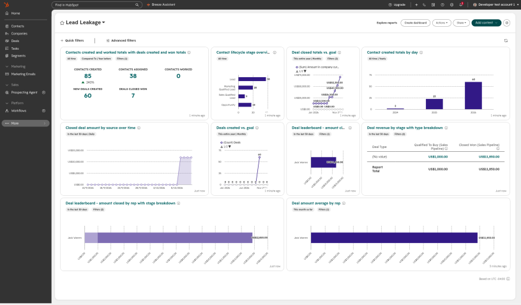Go to Companies in the sidebar
Screen dimensions: 521x305
[x=19, y=34]
